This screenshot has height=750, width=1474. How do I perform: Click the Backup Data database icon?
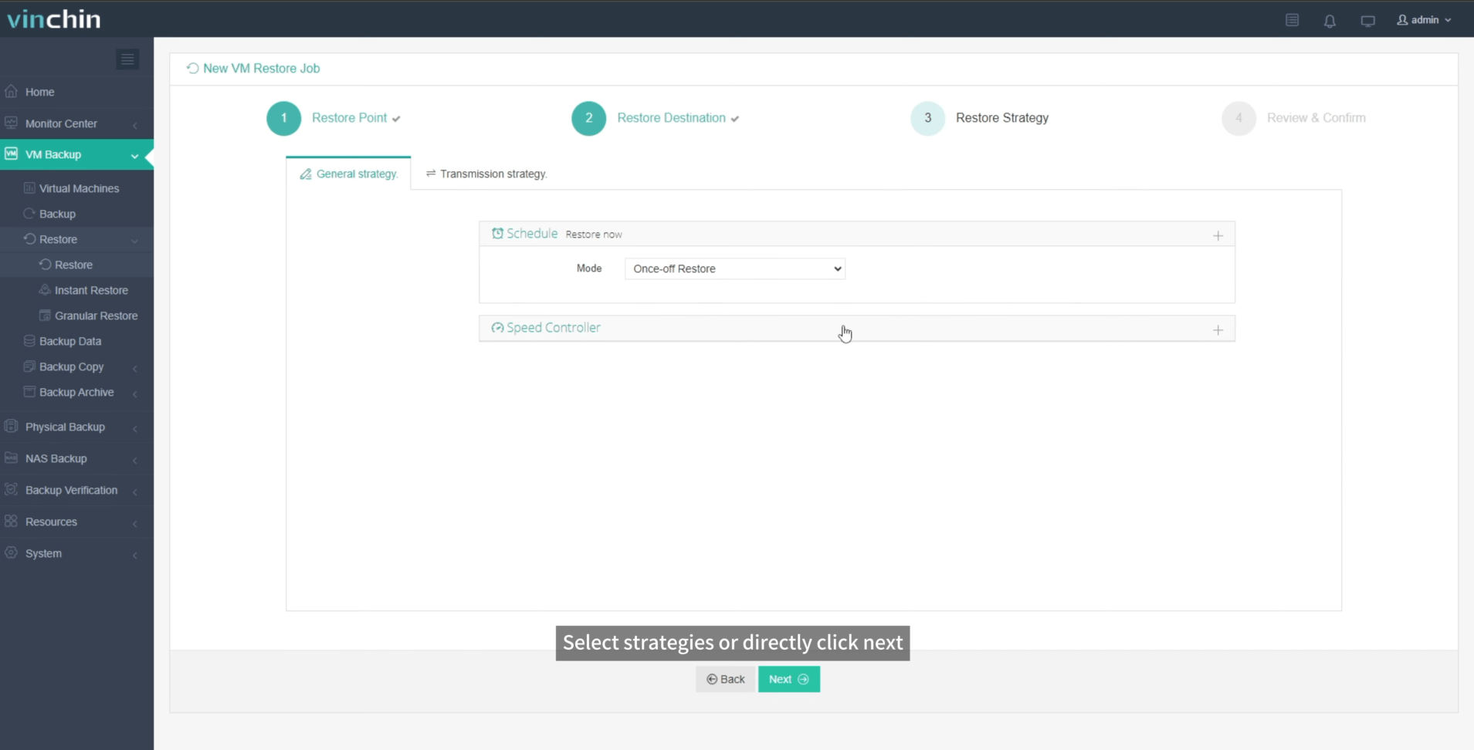[29, 340]
